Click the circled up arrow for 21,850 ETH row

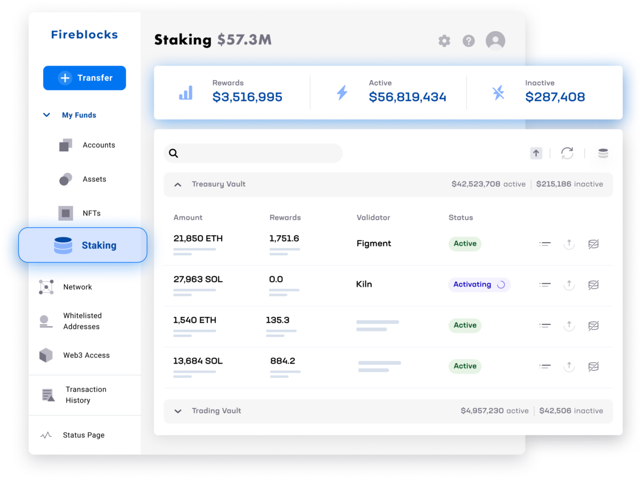[x=569, y=244]
